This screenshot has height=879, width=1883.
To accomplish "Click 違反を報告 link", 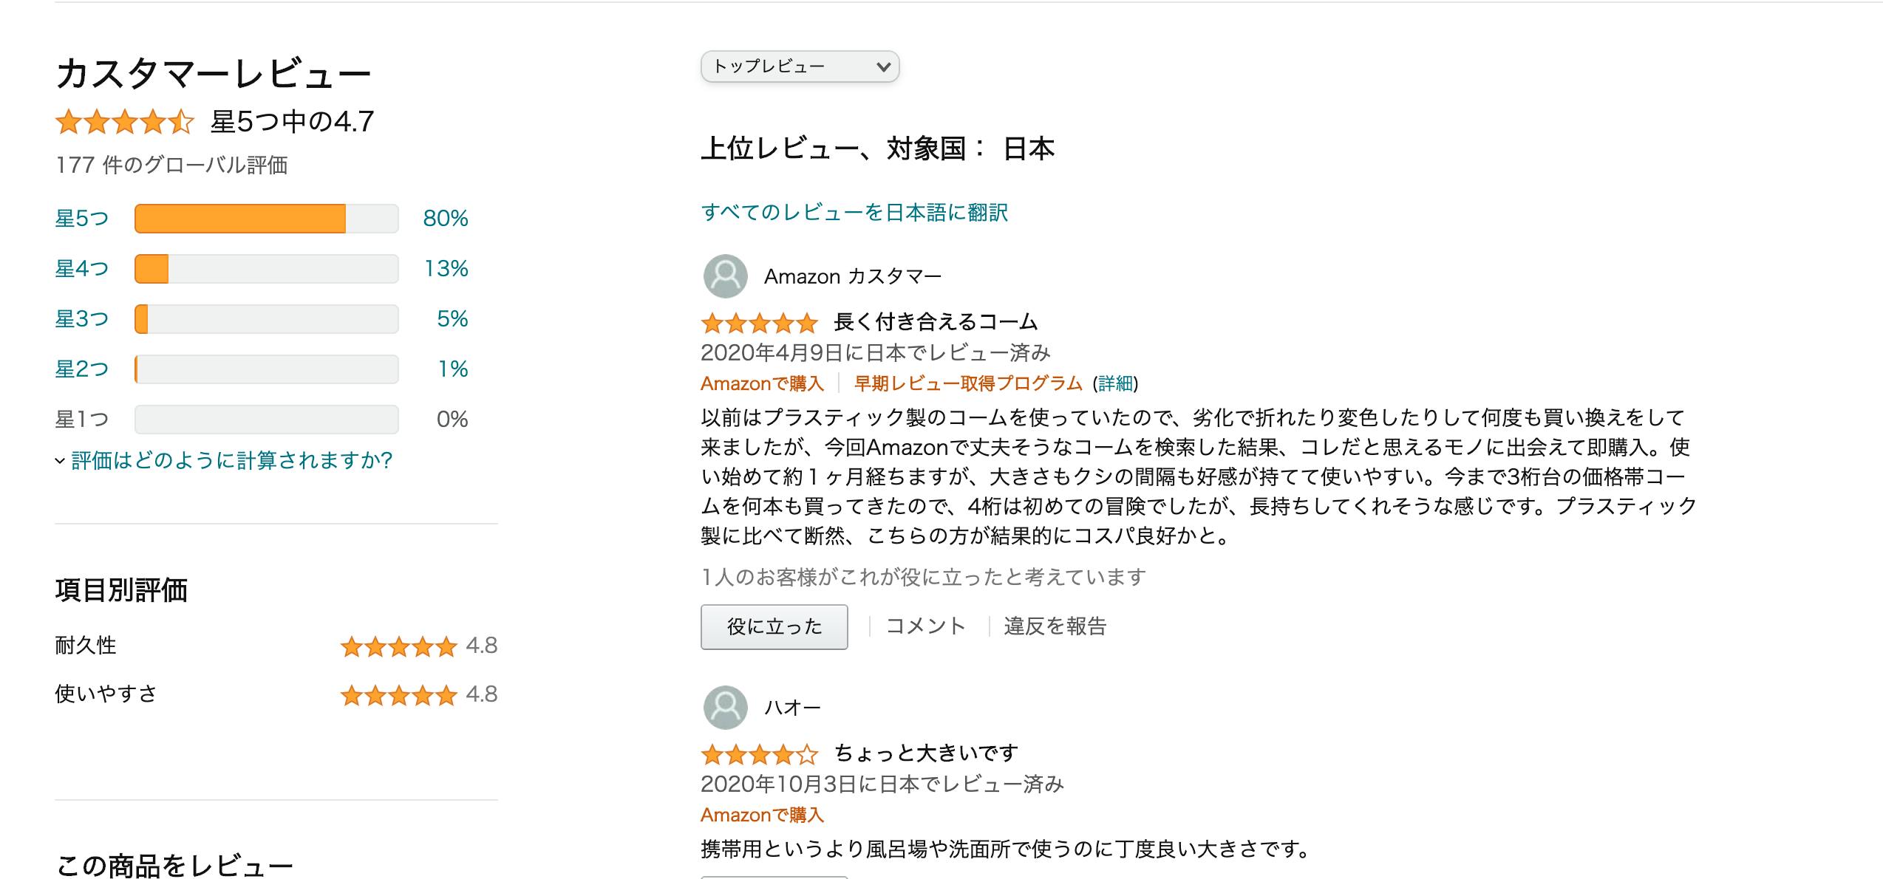I will click(1055, 626).
